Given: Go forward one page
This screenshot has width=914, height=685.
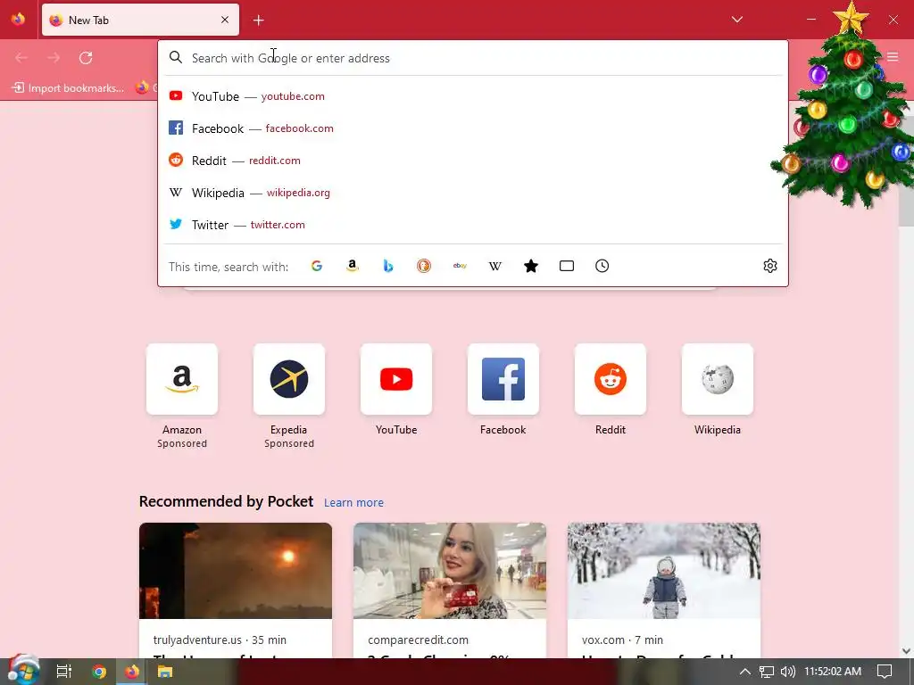Looking at the screenshot, I should tap(54, 58).
